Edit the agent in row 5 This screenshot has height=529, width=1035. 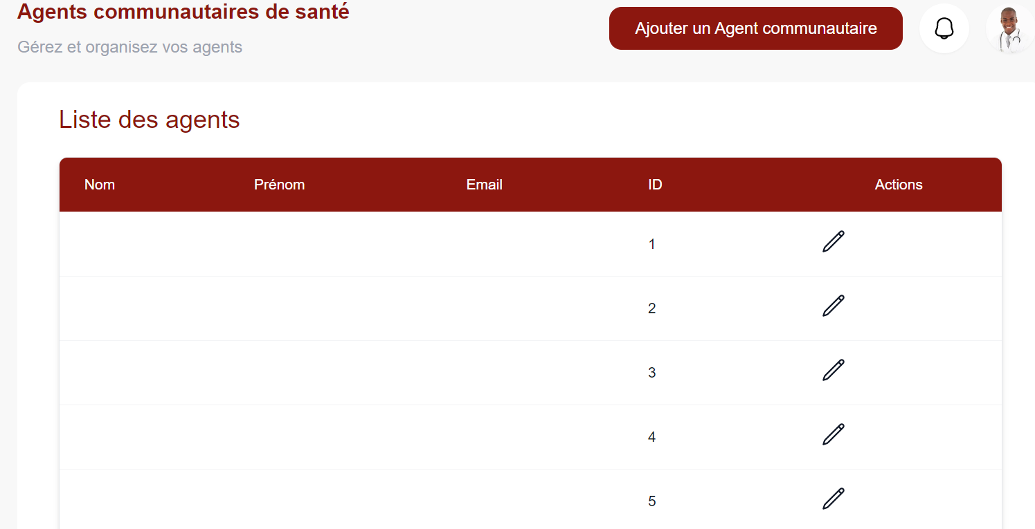(834, 499)
